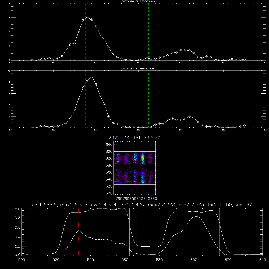The image size is (269, 269).
Task: Click bottom plot x-axis label 560
Action: click(125, 260)
